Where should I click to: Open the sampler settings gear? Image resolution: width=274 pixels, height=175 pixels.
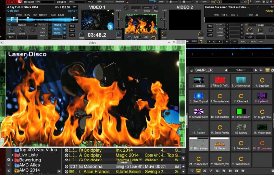(x=272, y=70)
